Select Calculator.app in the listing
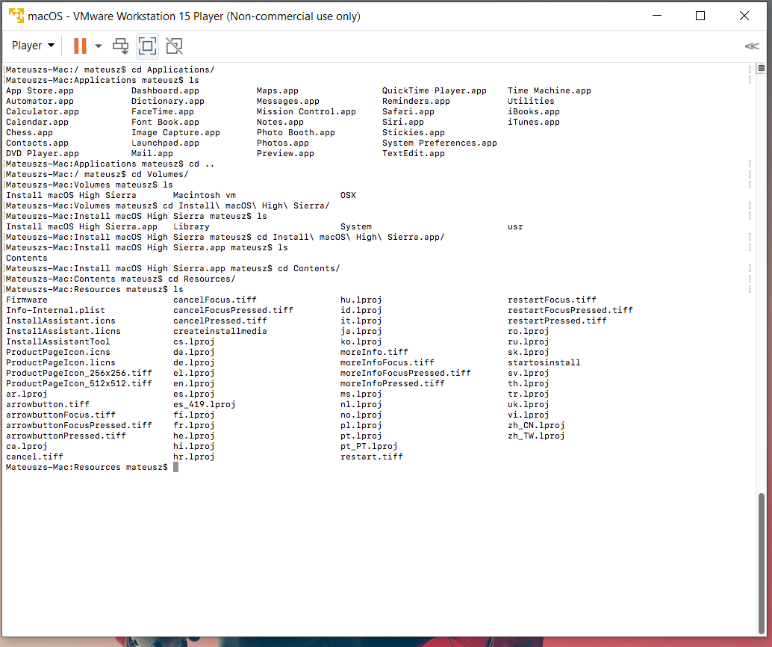The image size is (772, 647). (43, 111)
